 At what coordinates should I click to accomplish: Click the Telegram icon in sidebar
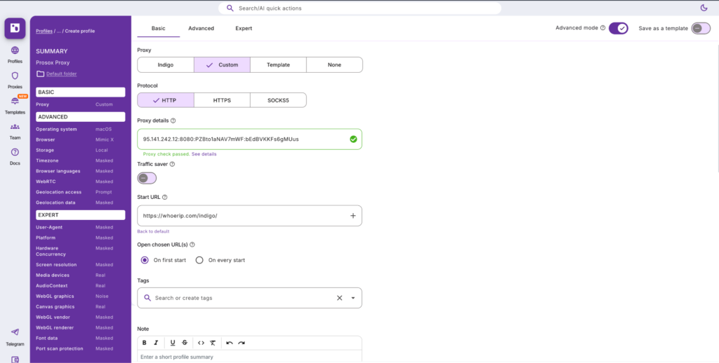click(15, 336)
